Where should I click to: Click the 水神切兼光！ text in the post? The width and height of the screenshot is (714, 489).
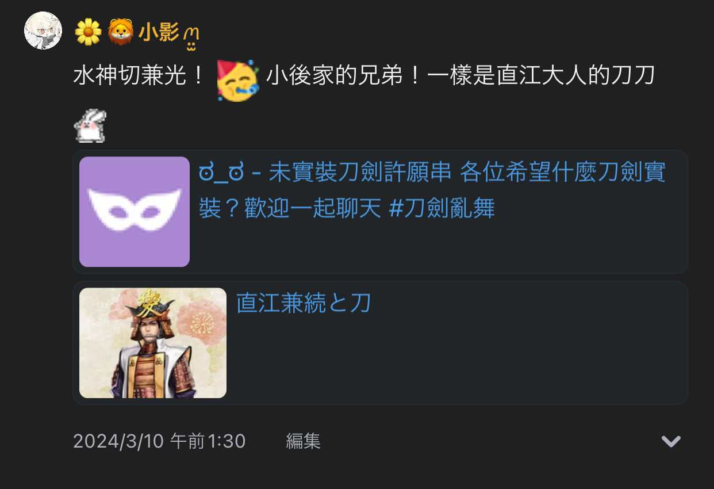coord(139,77)
